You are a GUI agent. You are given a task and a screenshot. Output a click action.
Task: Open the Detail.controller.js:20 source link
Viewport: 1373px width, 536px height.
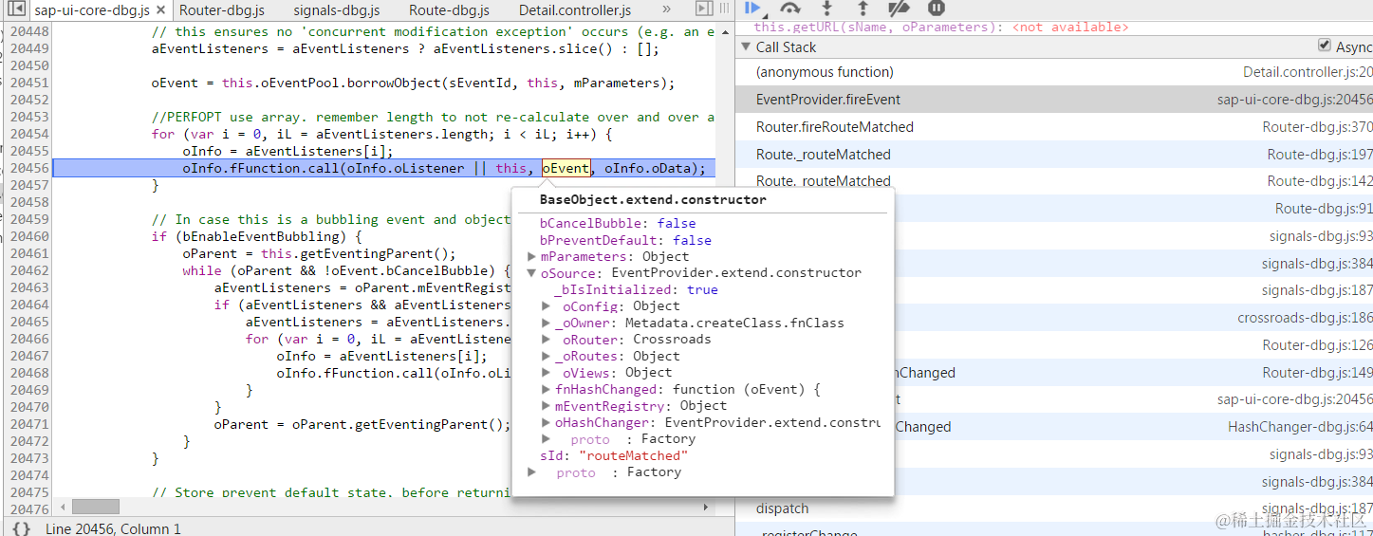[1308, 72]
